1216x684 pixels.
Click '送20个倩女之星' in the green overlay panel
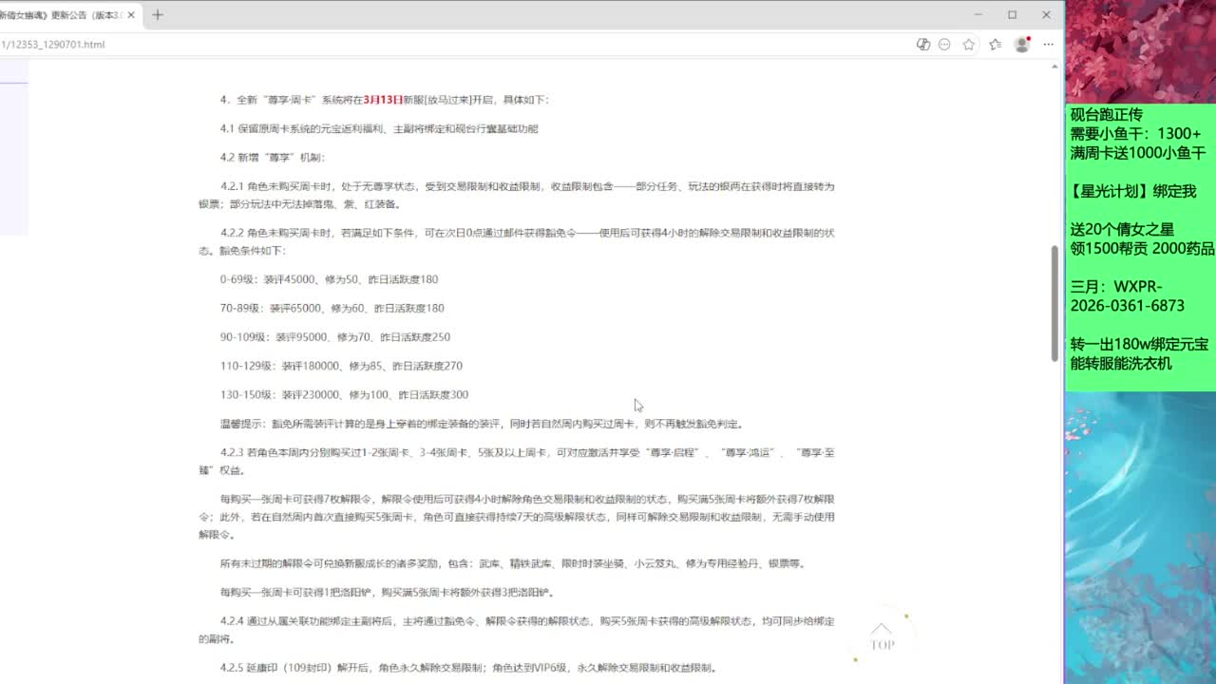pos(1122,229)
